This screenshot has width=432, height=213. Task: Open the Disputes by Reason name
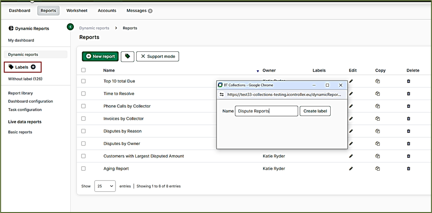[122, 131]
